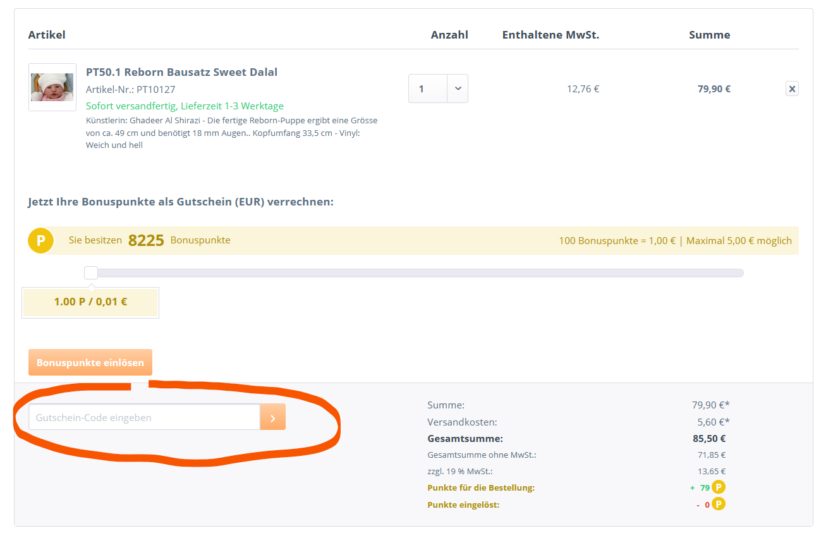This screenshot has height=533, width=821.
Task: Click the Enthaltene MwSt. column header
Action: tap(550, 35)
